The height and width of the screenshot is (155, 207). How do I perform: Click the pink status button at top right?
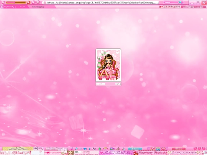click(x=194, y=7)
